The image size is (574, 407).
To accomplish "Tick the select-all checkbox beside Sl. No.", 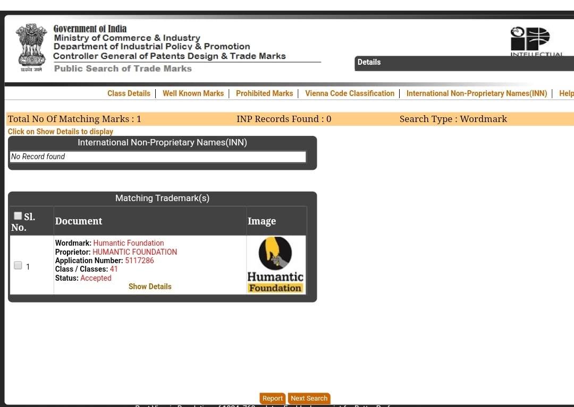I will (18, 215).
